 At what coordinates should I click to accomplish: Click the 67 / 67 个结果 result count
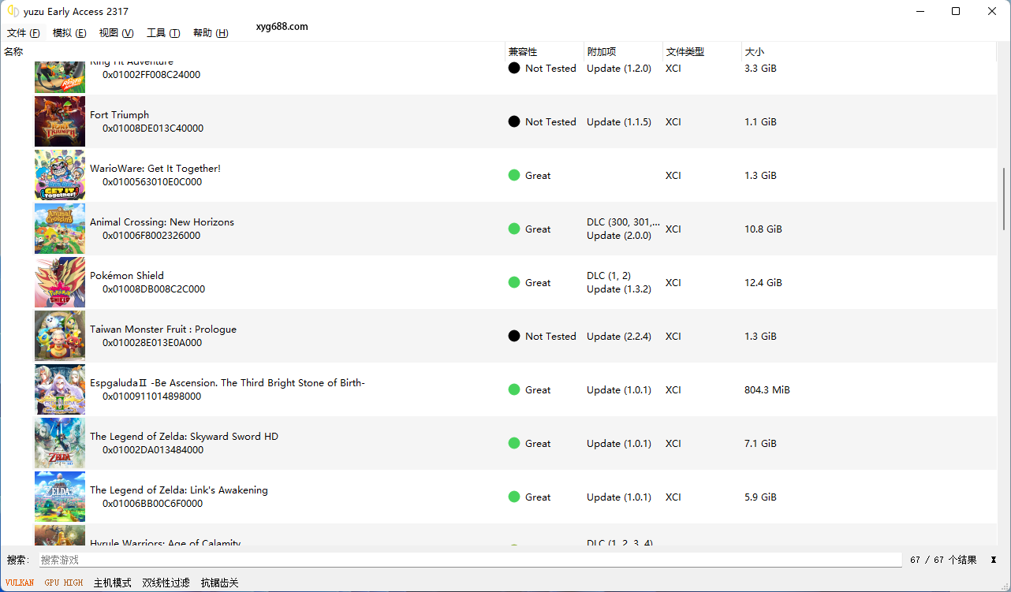point(943,560)
